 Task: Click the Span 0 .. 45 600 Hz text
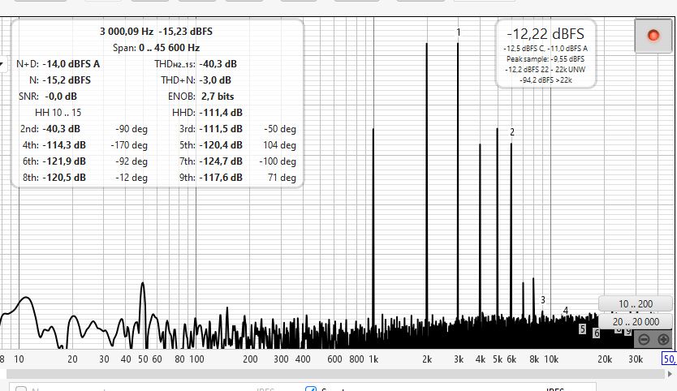pyautogui.click(x=157, y=48)
